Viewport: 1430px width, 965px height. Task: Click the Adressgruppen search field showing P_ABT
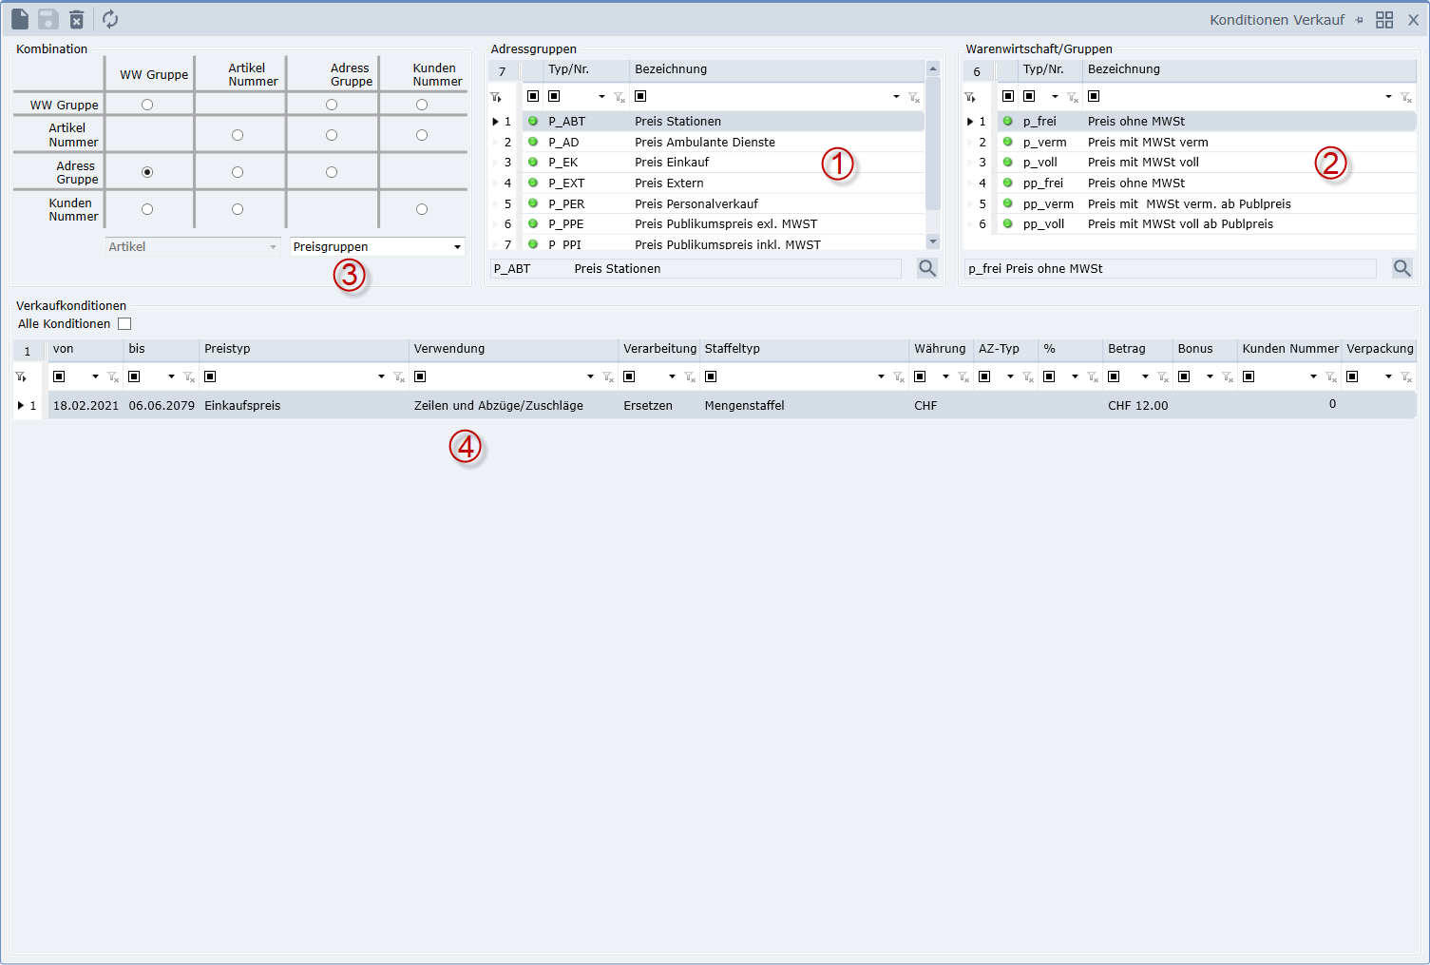click(694, 269)
